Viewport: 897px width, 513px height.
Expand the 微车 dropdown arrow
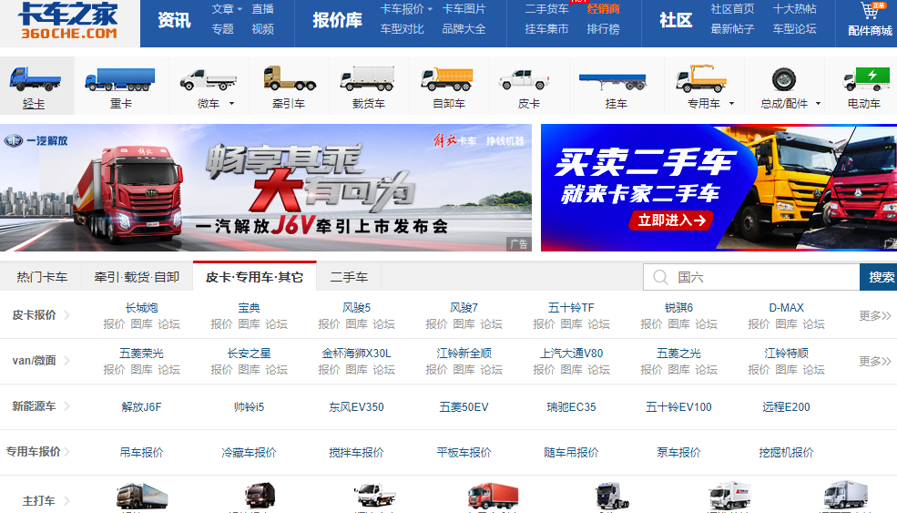pyautogui.click(x=231, y=104)
